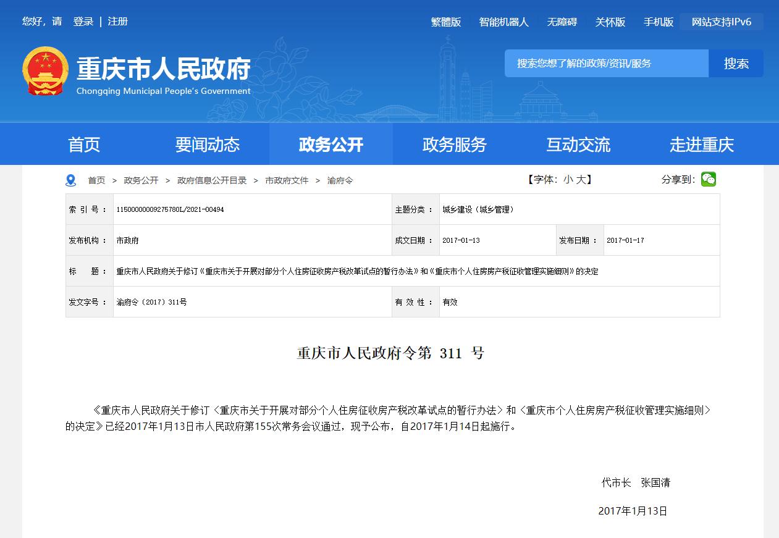Open the 手机版 mobile version
The height and width of the screenshot is (538, 779).
point(657,22)
